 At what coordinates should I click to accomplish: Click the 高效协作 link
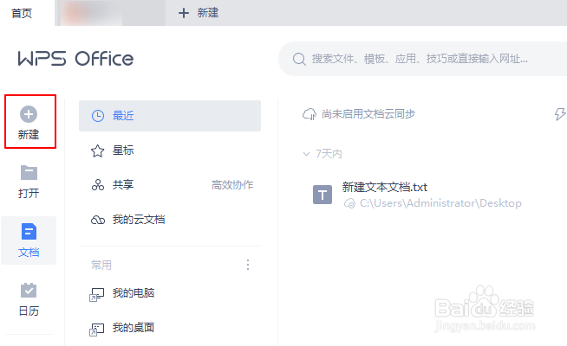coord(232,185)
